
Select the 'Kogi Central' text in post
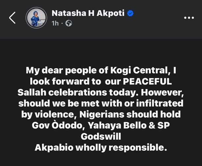[x=140, y=70]
